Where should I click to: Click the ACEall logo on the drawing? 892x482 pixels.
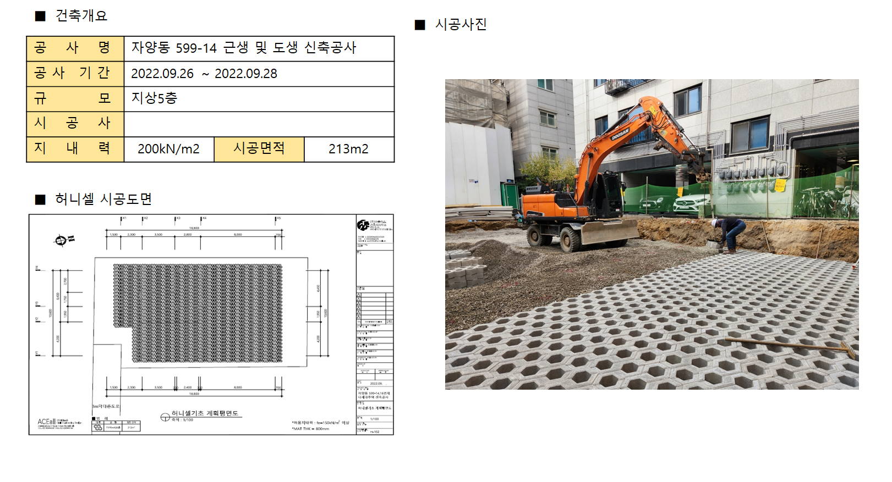click(x=46, y=422)
